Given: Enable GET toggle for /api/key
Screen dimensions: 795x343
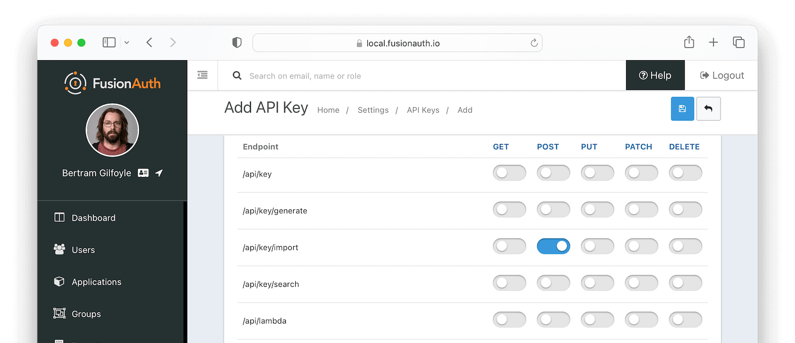Looking at the screenshot, I should pyautogui.click(x=509, y=173).
